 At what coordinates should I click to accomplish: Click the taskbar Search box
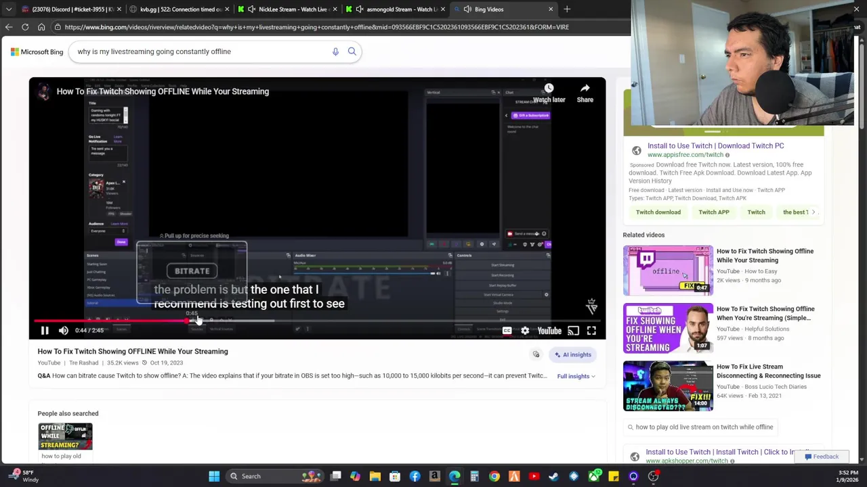coord(274,476)
